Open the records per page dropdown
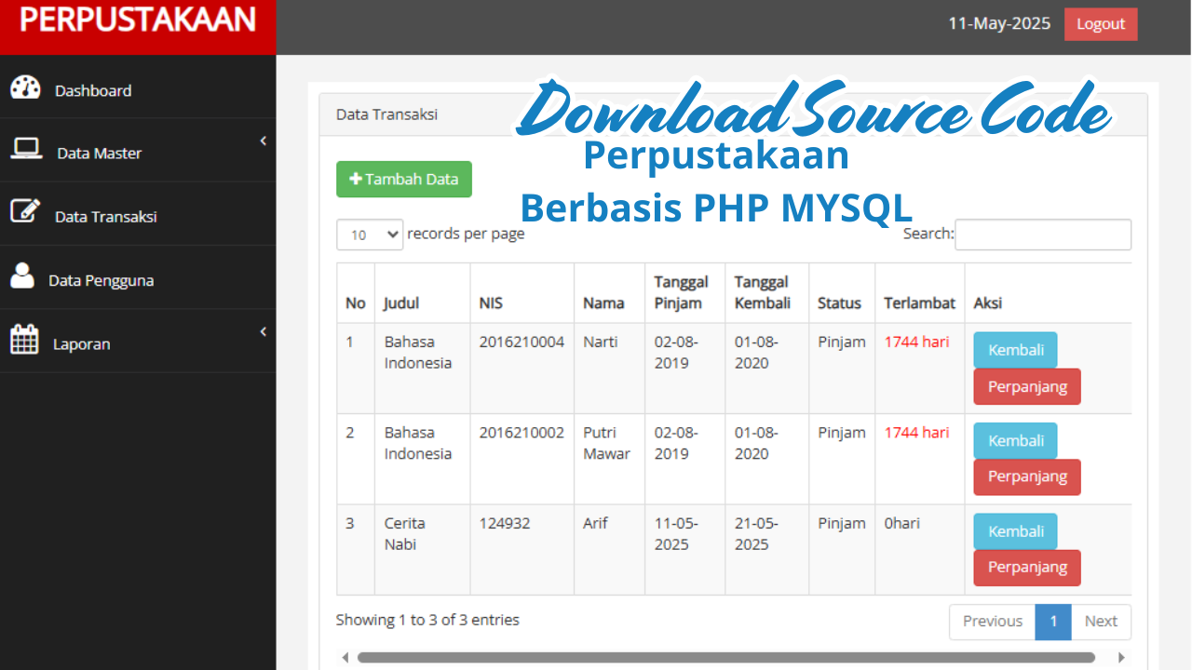Viewport: 1192px width, 670px height. (369, 234)
